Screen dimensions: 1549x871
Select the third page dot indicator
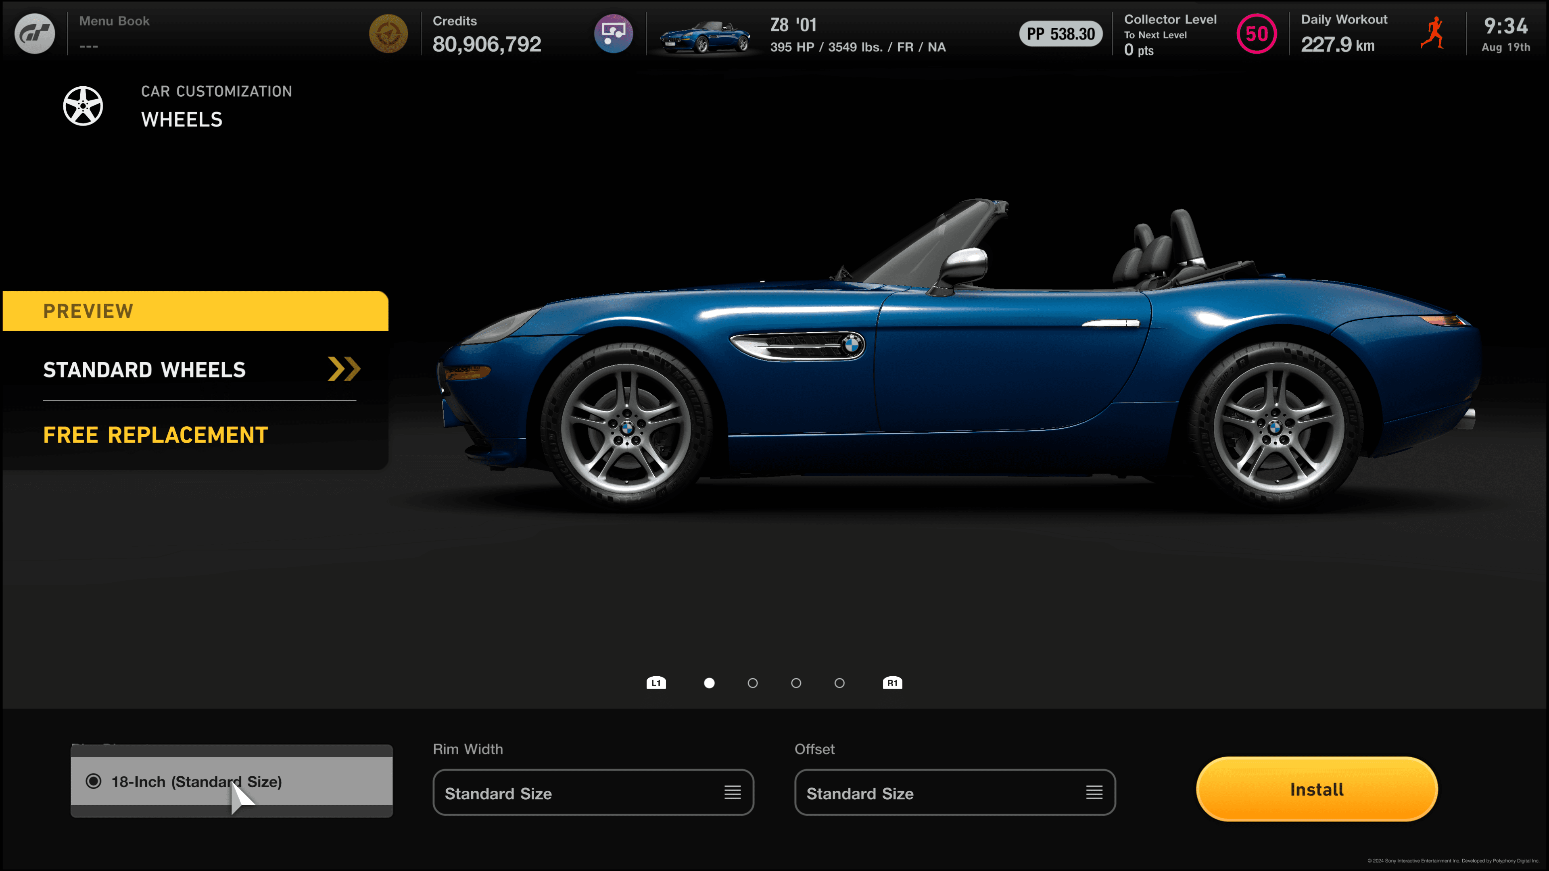click(796, 683)
